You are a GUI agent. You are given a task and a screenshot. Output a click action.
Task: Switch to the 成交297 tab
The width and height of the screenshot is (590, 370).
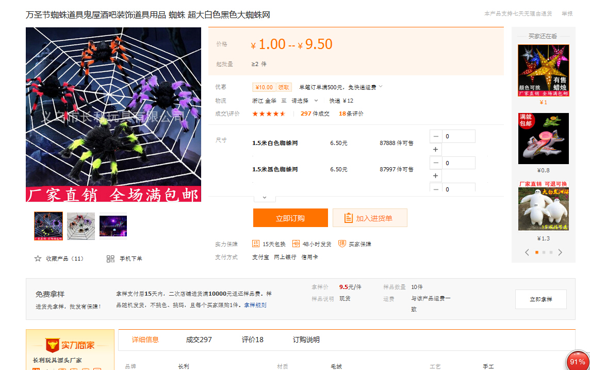[199, 340]
